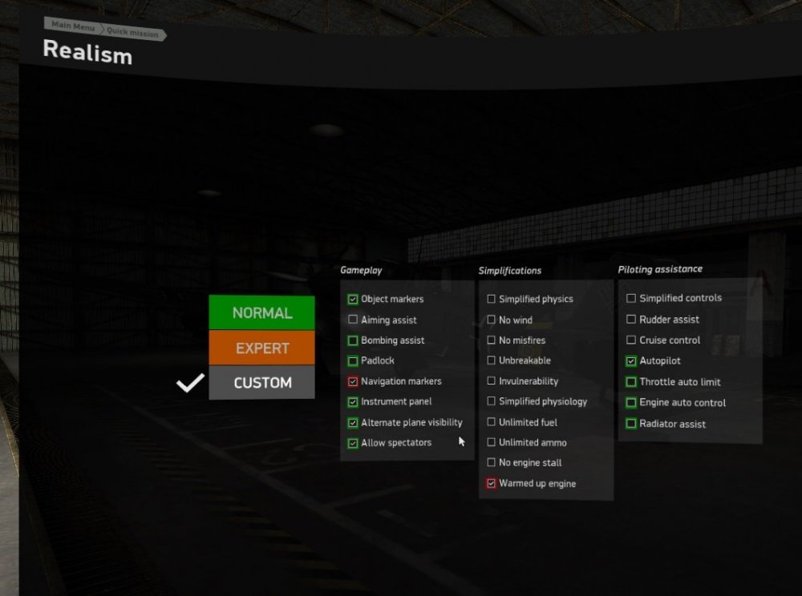
Task: Switch to the EXPERT preset
Action: 261,348
